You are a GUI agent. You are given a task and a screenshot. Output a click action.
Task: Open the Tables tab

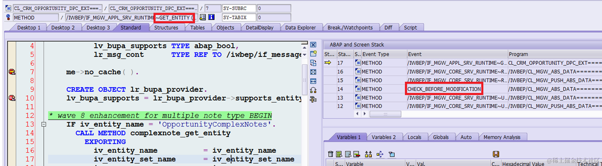(197, 28)
